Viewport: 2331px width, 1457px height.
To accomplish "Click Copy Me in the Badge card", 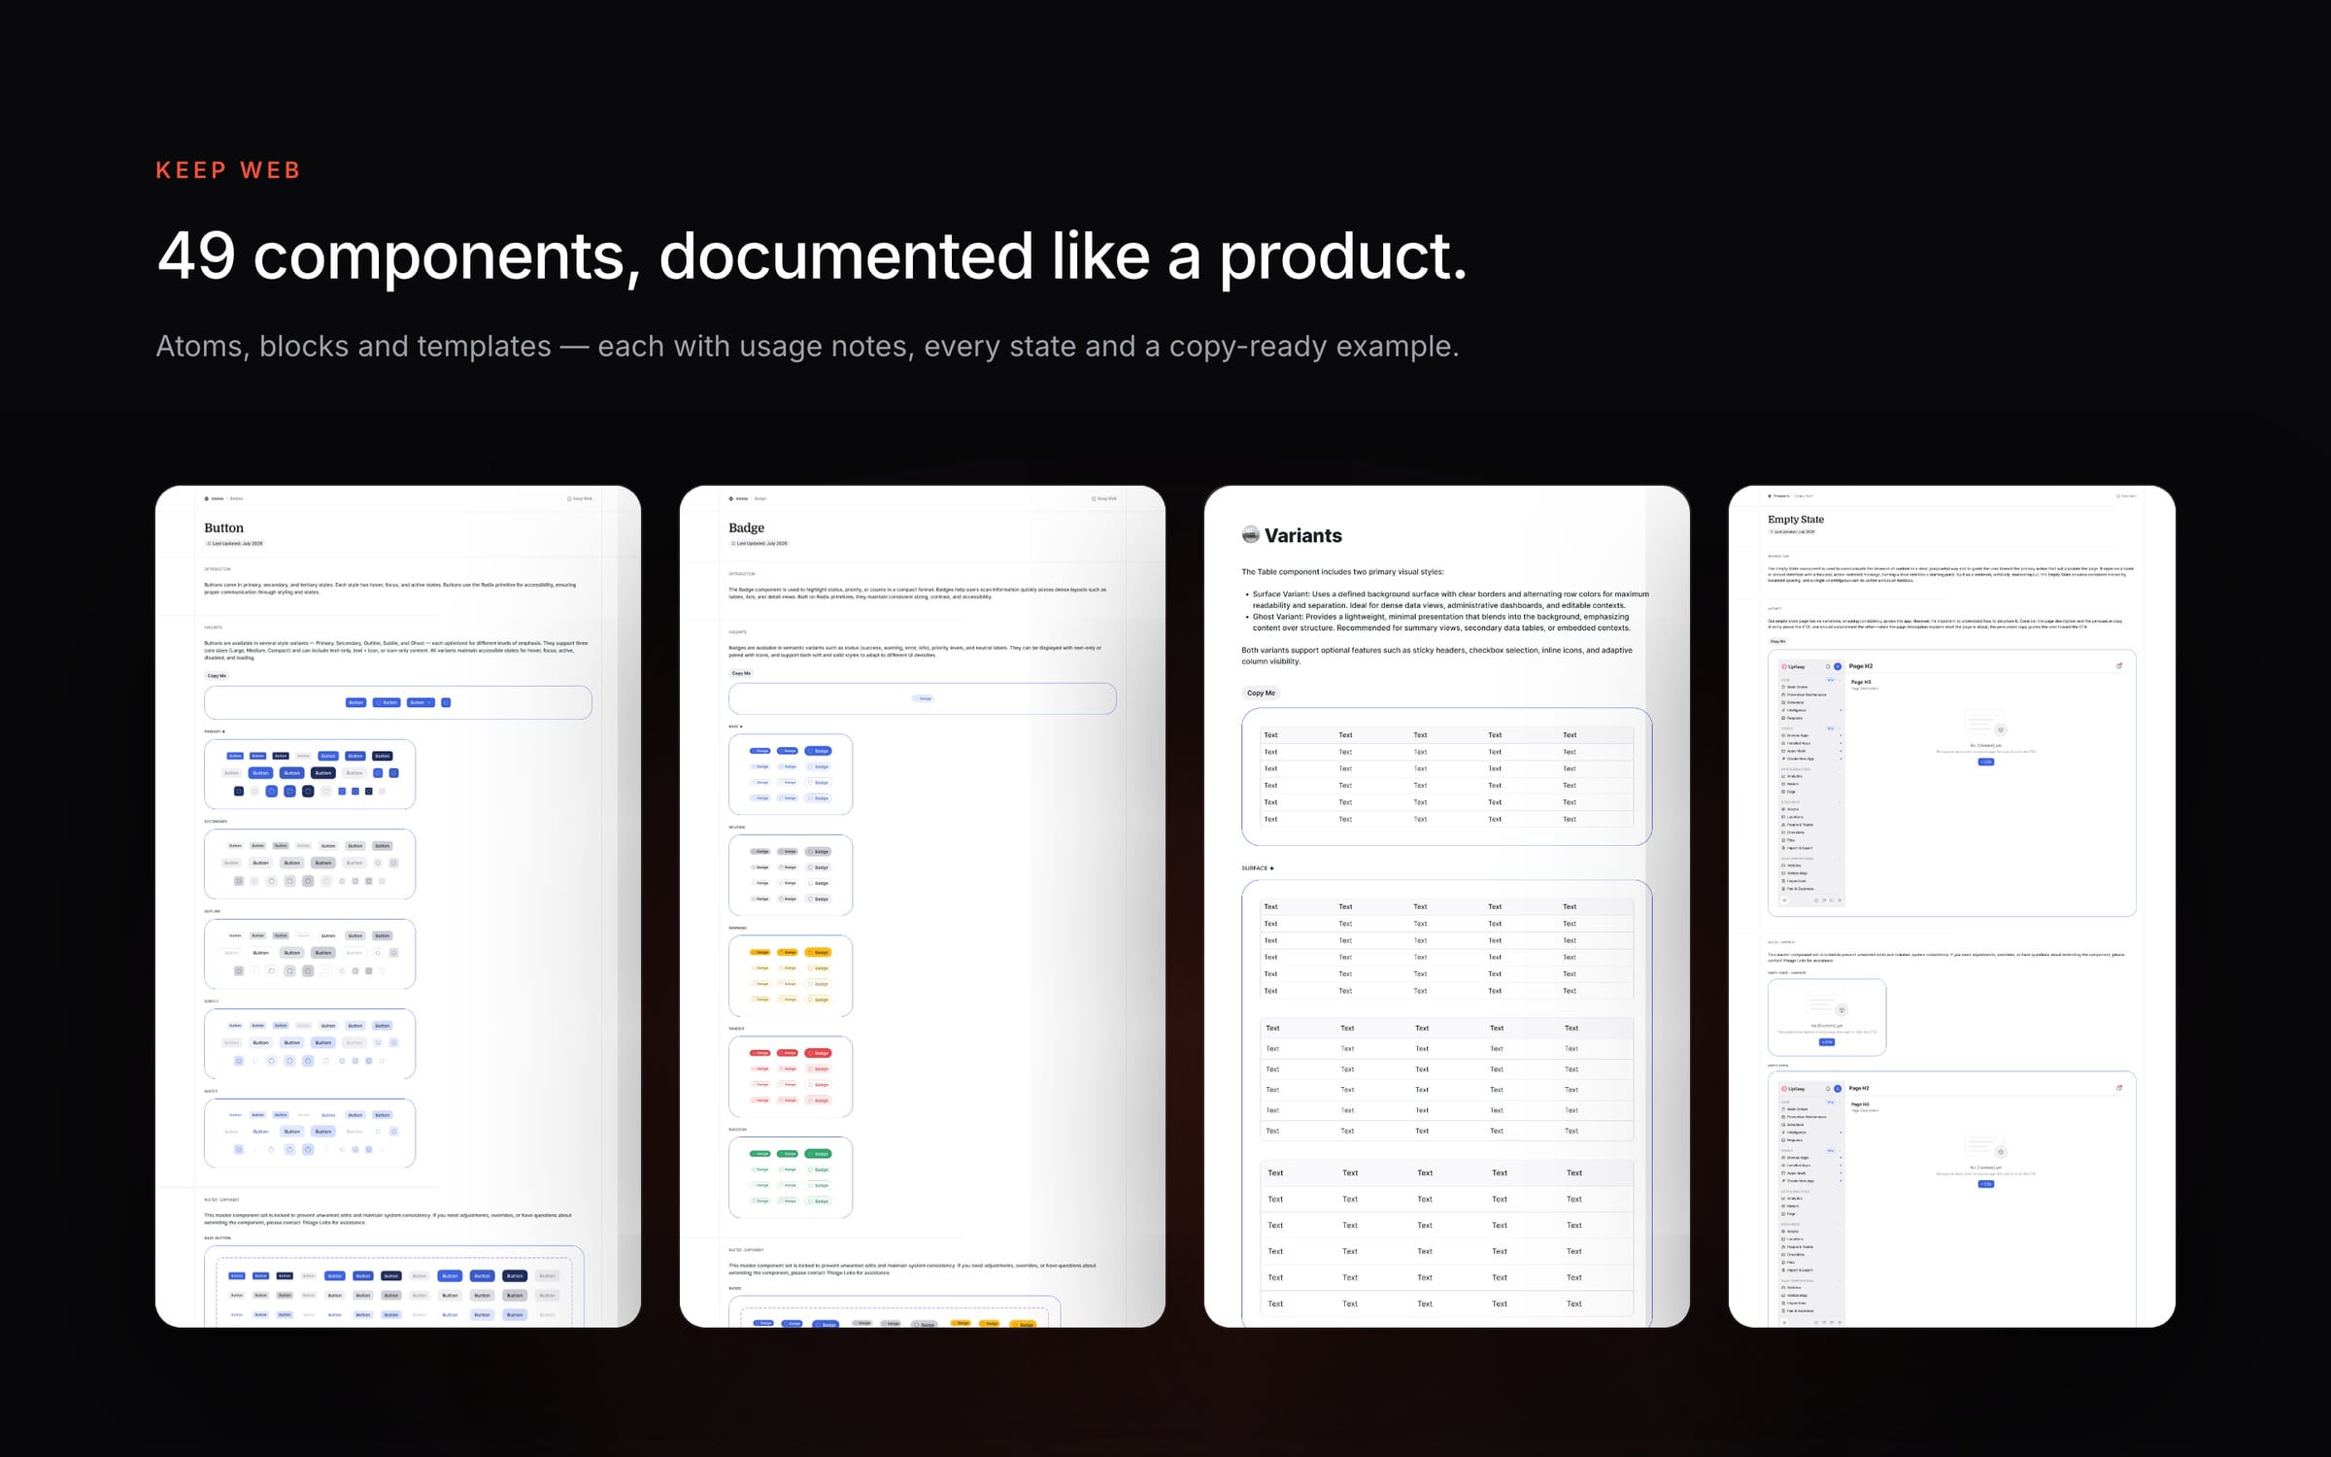I will click(x=741, y=673).
